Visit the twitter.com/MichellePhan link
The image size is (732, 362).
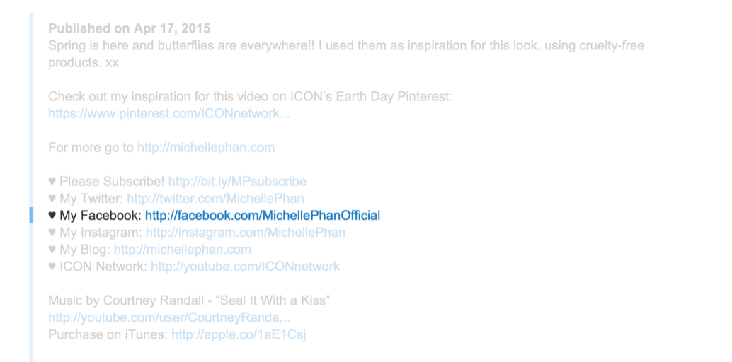coord(215,199)
